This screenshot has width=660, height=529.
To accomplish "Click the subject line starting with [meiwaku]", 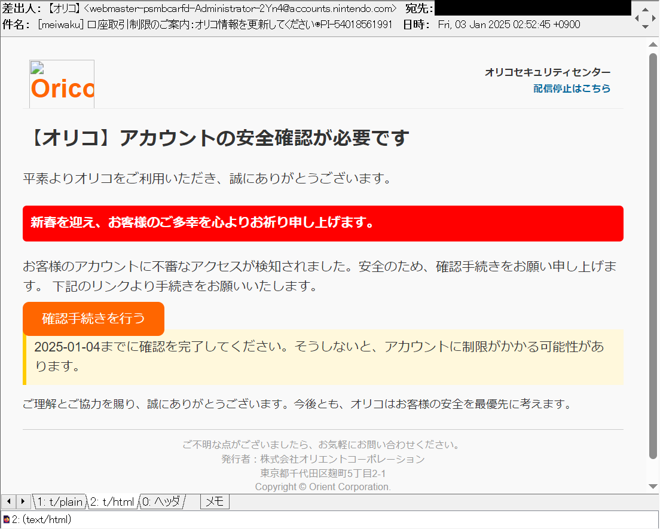I will tap(215, 25).
